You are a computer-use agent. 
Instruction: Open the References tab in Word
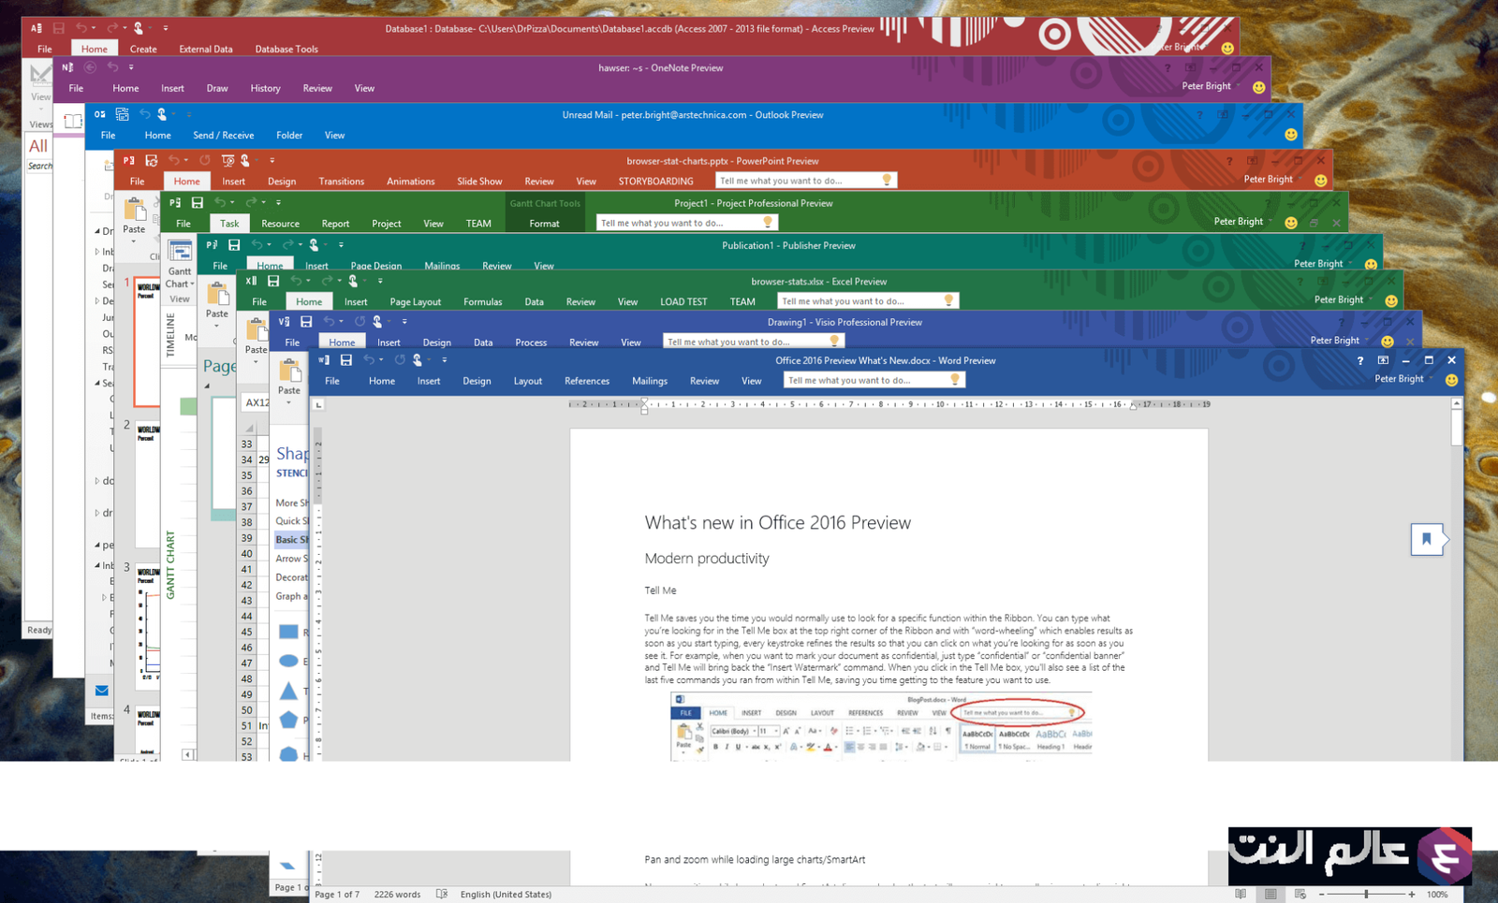(587, 381)
